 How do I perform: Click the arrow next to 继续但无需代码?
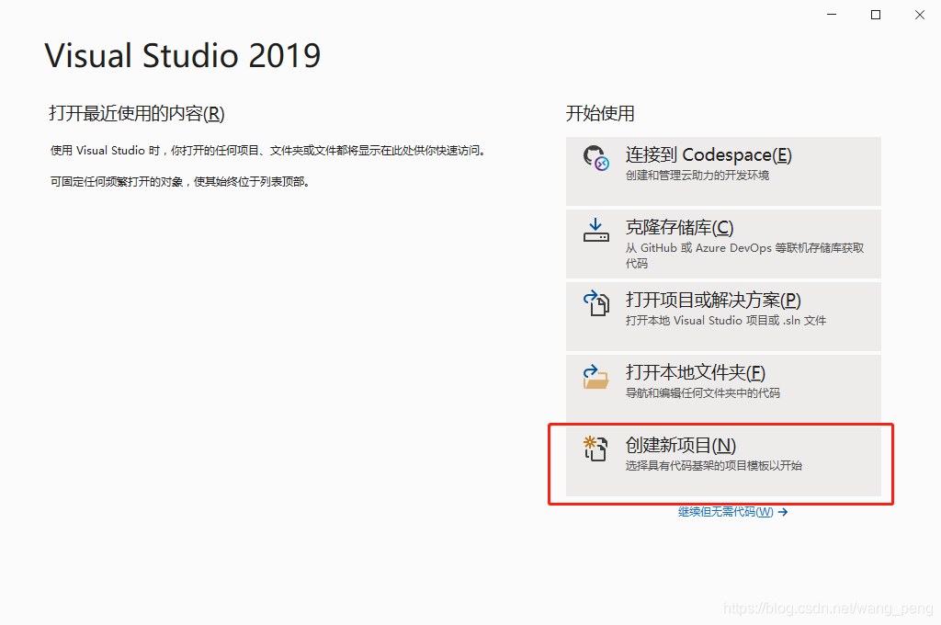783,512
